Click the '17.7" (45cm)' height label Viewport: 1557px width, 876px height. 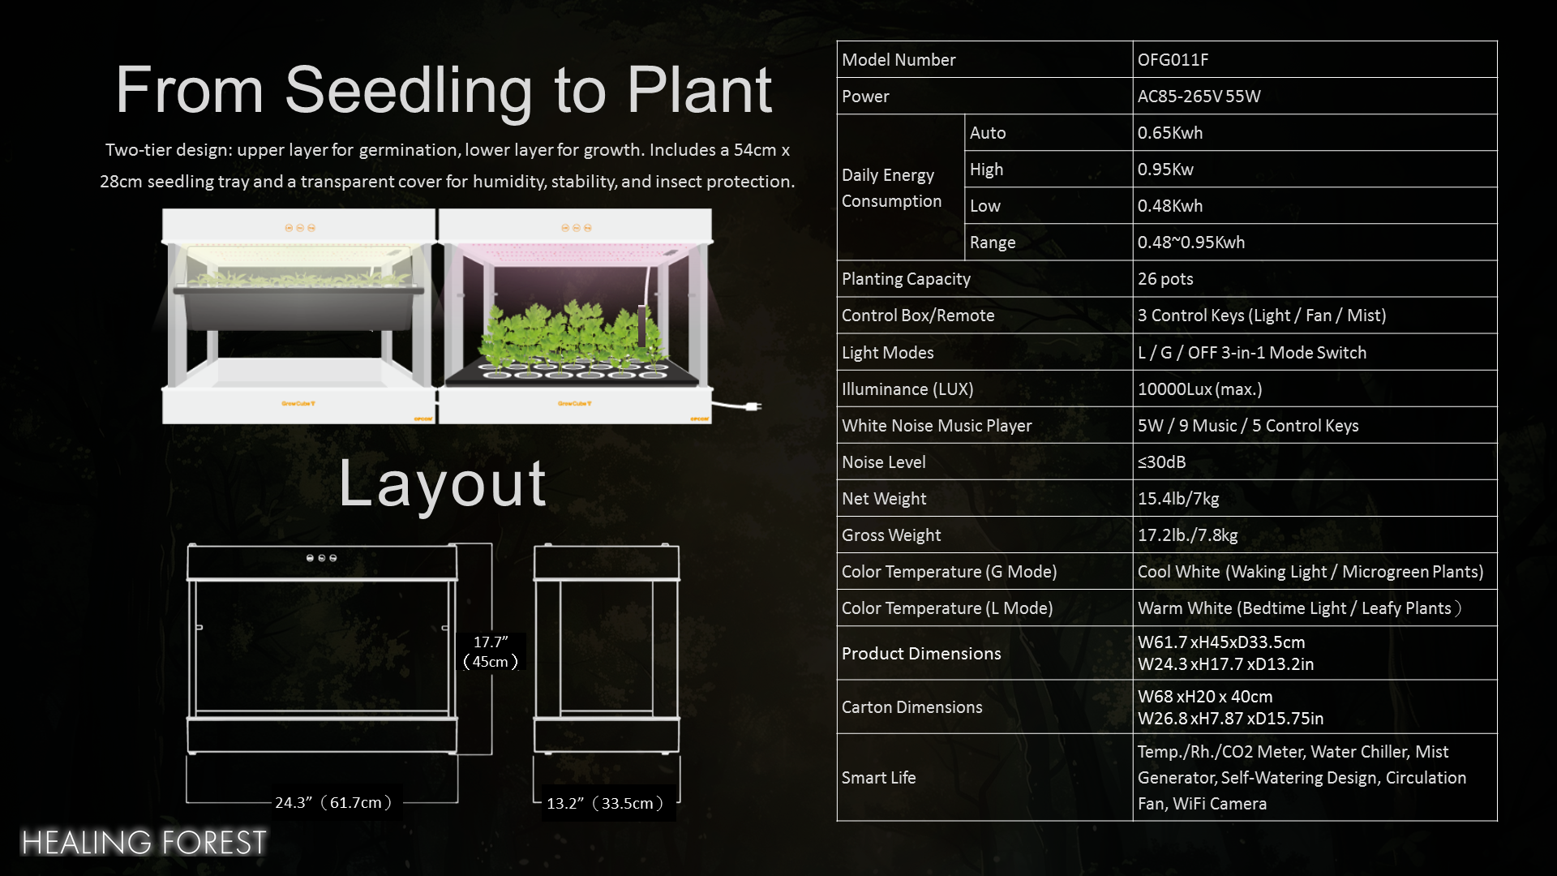click(491, 651)
